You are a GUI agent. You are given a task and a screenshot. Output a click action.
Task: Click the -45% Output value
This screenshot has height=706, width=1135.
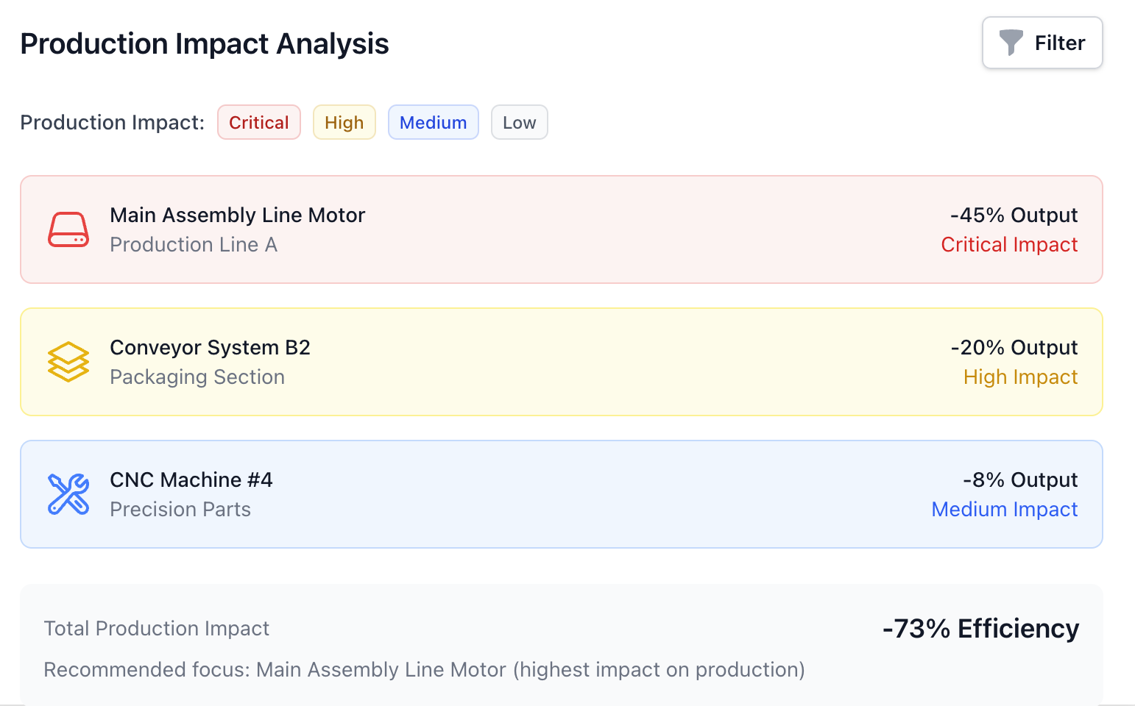(x=1014, y=215)
